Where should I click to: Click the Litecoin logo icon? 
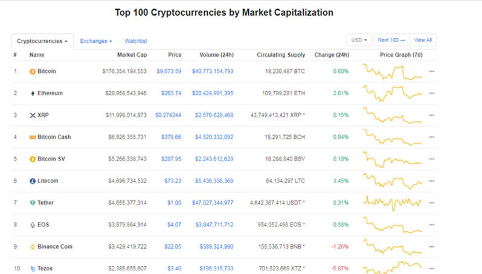(33, 181)
